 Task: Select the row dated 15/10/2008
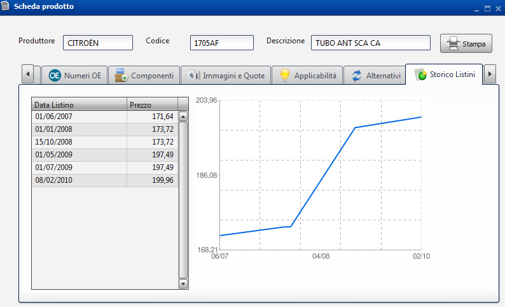point(105,142)
